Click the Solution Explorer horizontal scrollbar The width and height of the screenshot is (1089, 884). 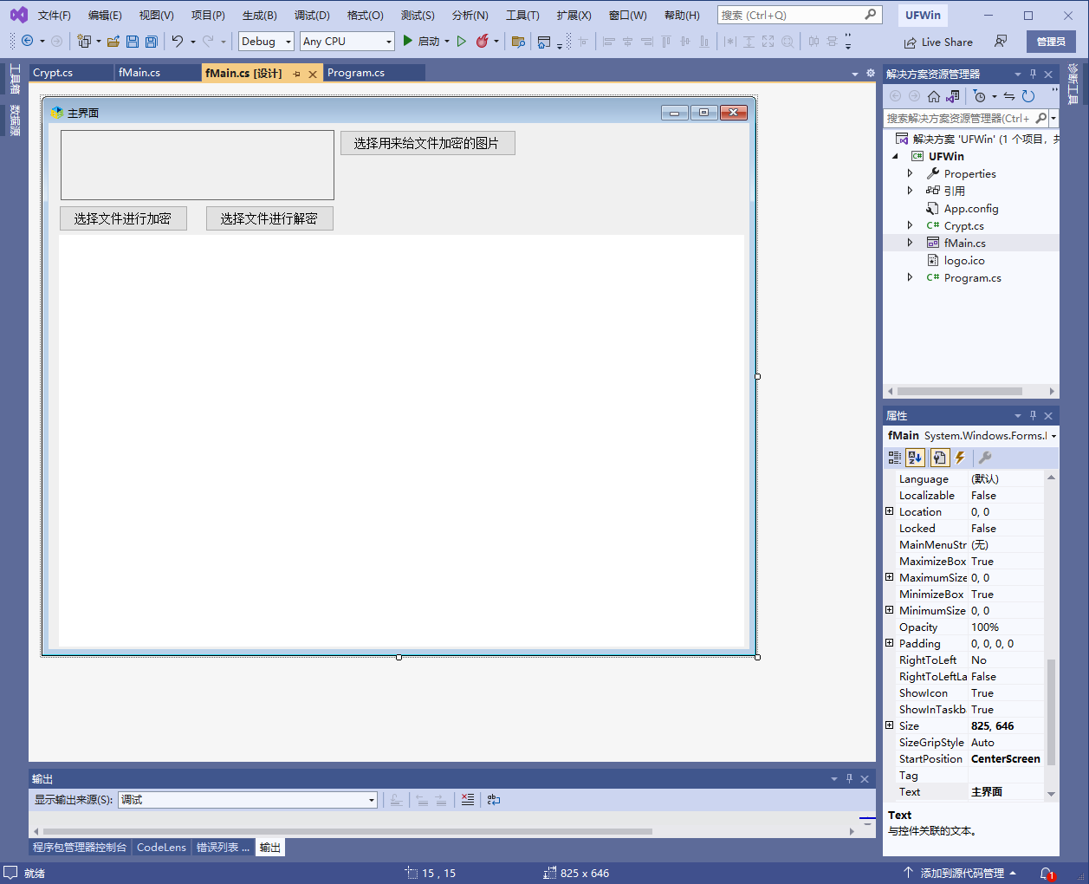[x=959, y=391]
